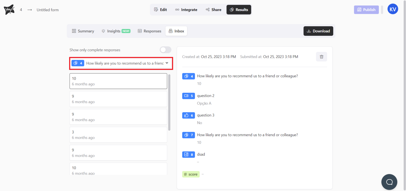The width and height of the screenshot is (406, 191).
Task: Open the chat support bubble icon
Action: [x=389, y=182]
